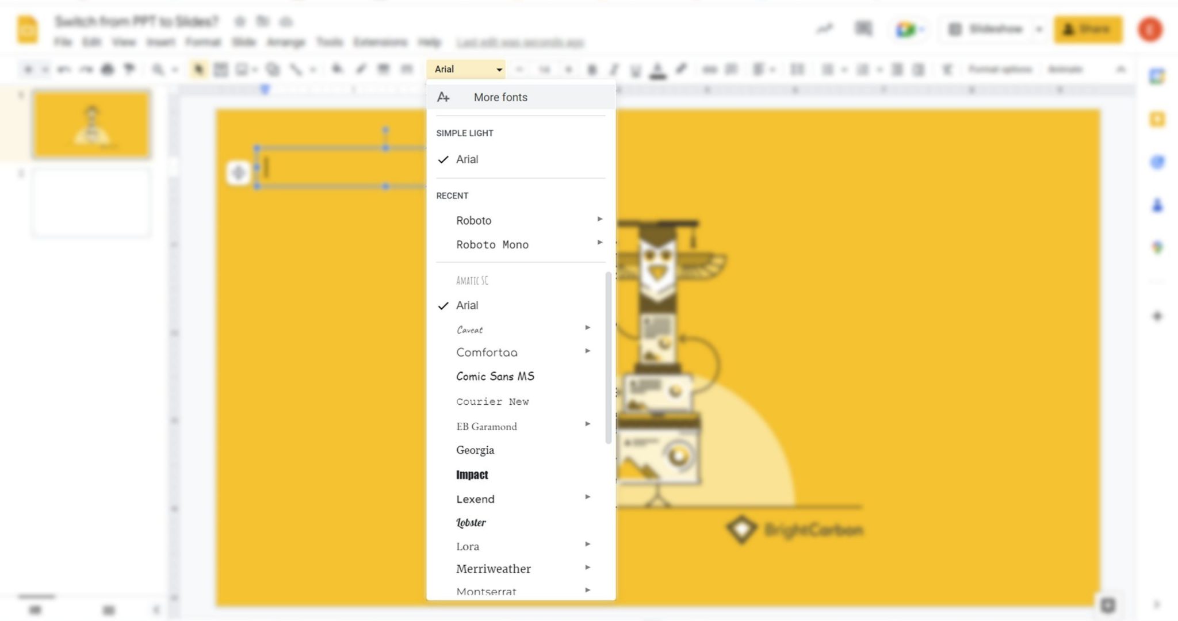The image size is (1178, 621).
Task: Select the Insert line tool
Action: pos(297,69)
